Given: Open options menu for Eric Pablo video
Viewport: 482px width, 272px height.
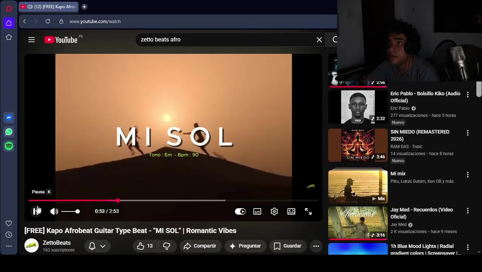Looking at the screenshot, I should tap(468, 94).
